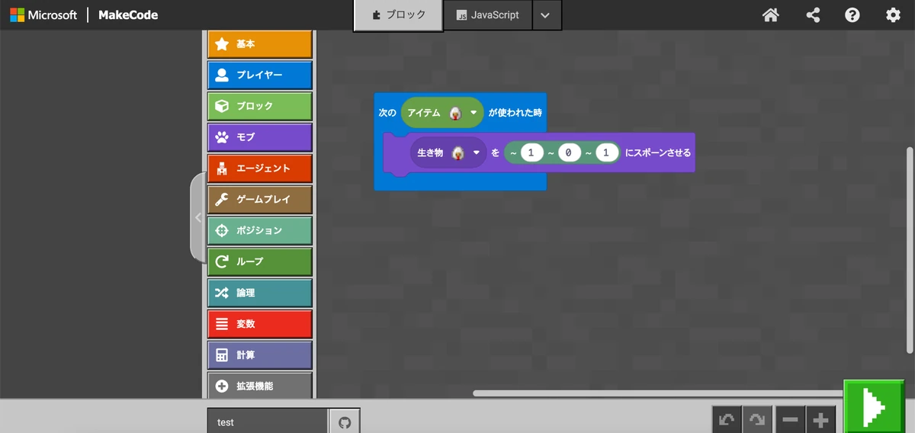Select the にスポーンさせる spawn block
The width and height of the screenshot is (915, 433).
coord(657,153)
